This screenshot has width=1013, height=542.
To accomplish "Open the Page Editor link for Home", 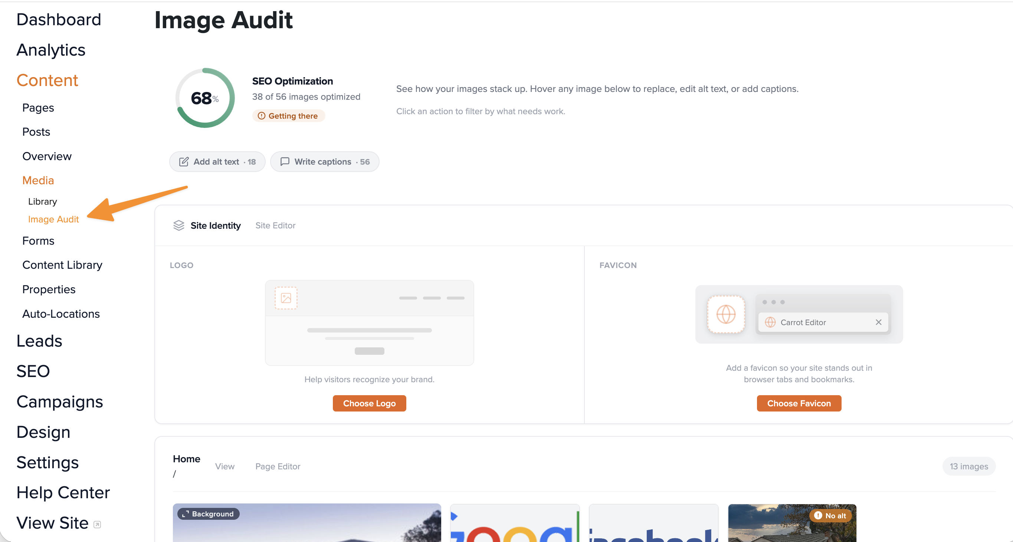I will [x=278, y=466].
